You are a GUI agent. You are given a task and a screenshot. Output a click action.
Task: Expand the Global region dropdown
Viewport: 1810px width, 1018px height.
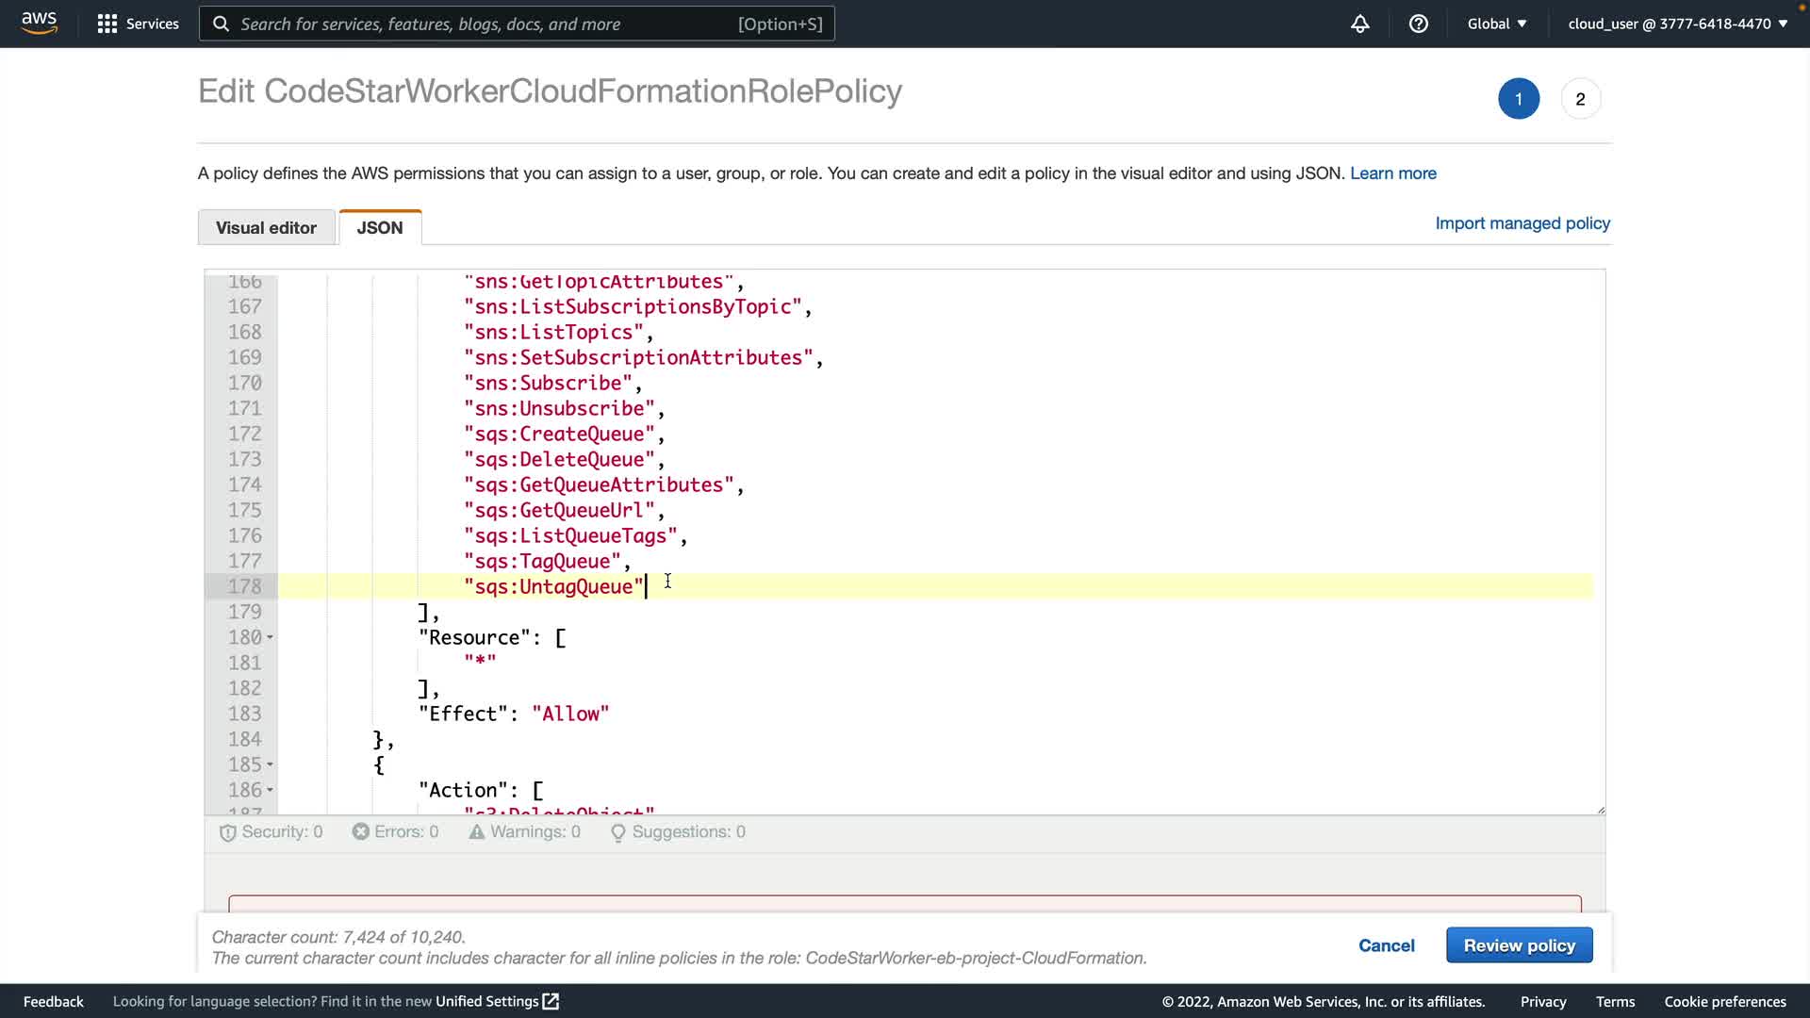coord(1496,24)
